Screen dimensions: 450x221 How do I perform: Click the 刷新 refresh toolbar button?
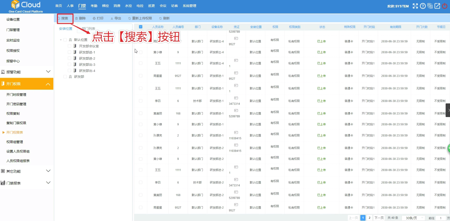(x=164, y=18)
